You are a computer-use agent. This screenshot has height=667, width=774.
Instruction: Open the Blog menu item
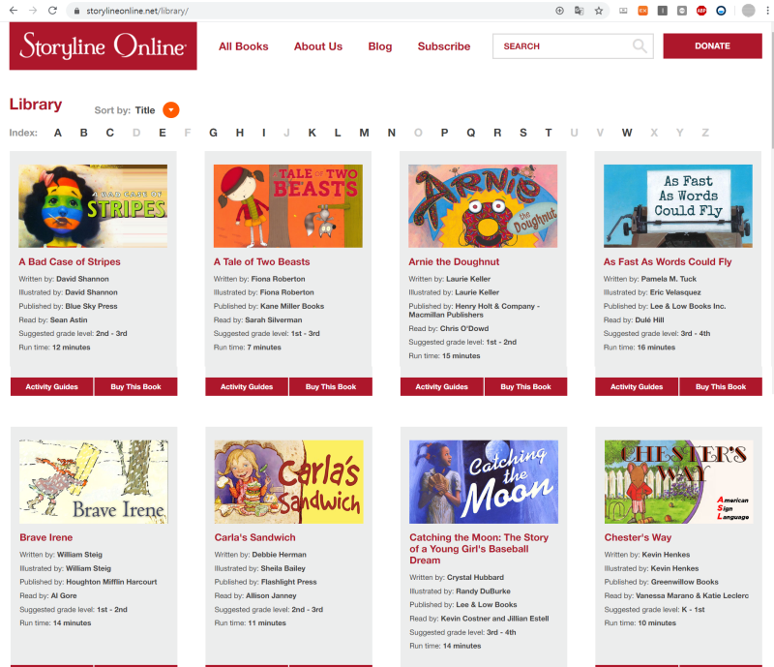pos(380,46)
